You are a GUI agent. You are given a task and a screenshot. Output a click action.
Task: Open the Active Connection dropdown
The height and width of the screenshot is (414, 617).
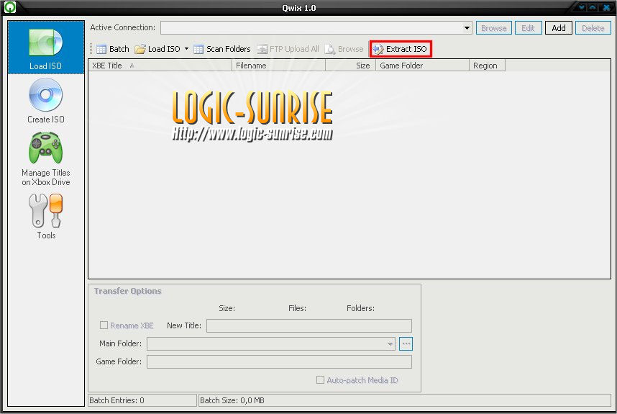click(467, 28)
